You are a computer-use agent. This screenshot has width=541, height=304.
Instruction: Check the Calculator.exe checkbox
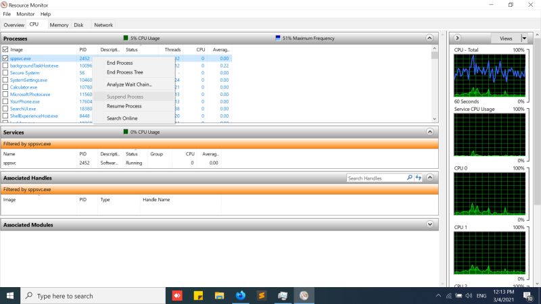pyautogui.click(x=5, y=87)
